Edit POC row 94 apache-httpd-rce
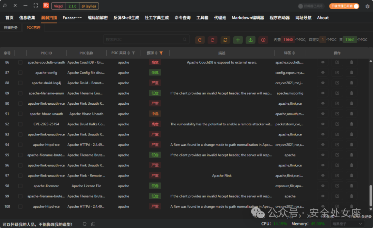The height and width of the screenshot is (228, 373). click(x=337, y=145)
